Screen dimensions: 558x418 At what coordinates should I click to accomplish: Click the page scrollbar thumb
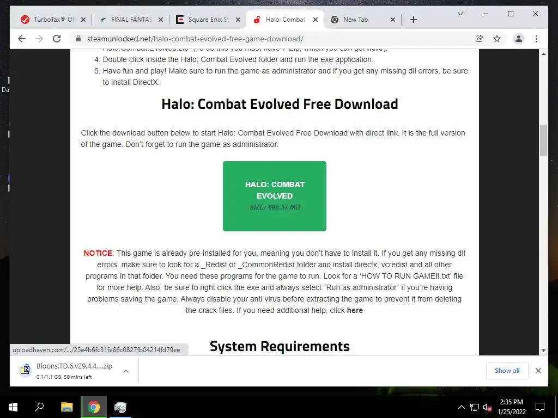tap(543, 140)
